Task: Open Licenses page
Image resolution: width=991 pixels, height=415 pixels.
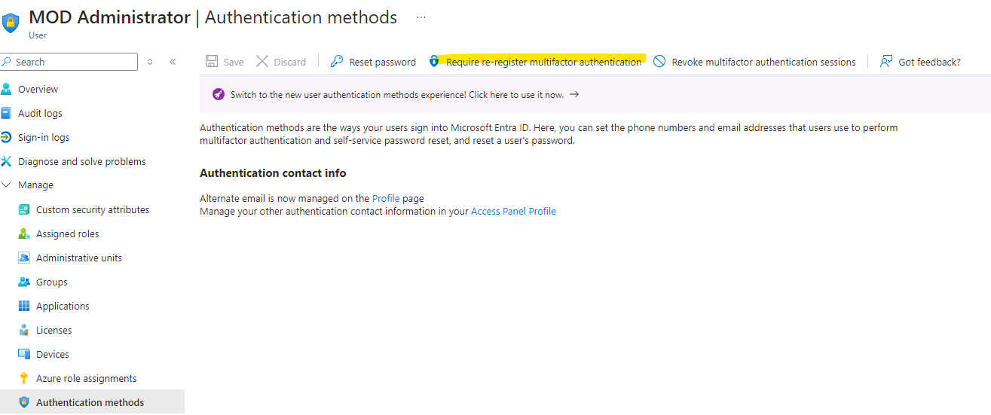Action: (54, 330)
